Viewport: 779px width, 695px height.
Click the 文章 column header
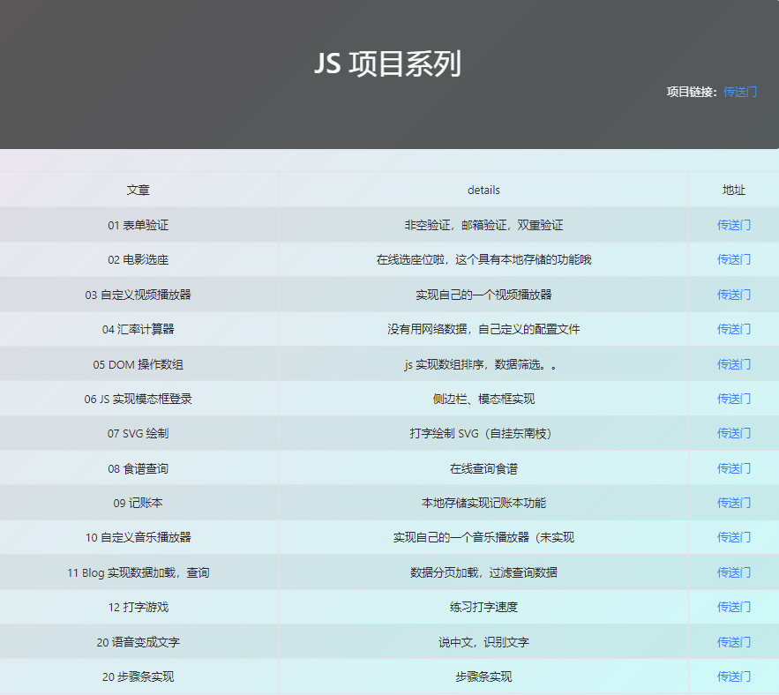(x=139, y=190)
